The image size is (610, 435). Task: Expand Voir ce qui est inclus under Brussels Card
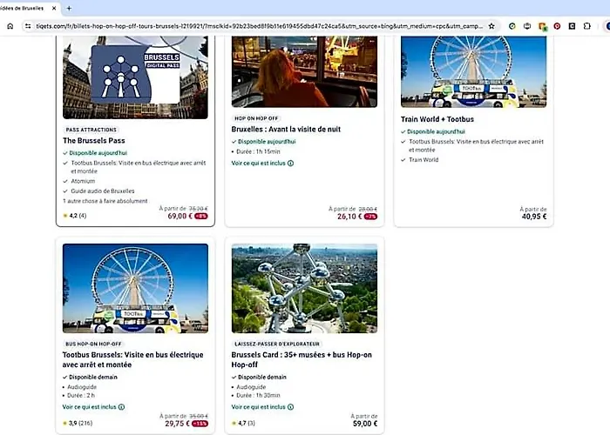[258, 407]
